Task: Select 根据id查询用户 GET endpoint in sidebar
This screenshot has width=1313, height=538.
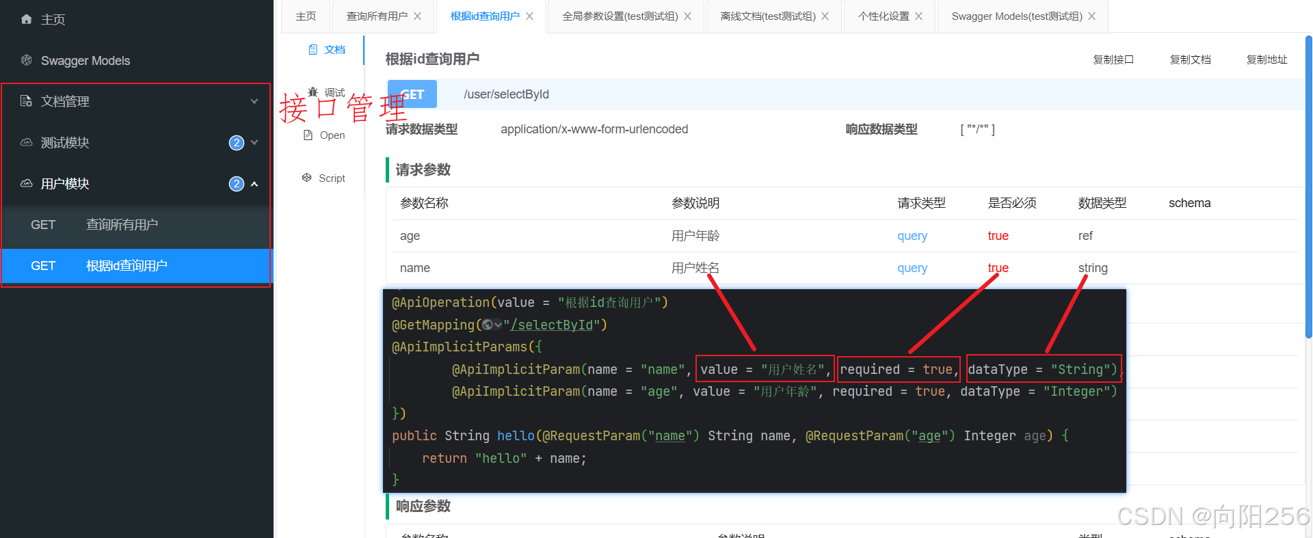Action: [137, 265]
